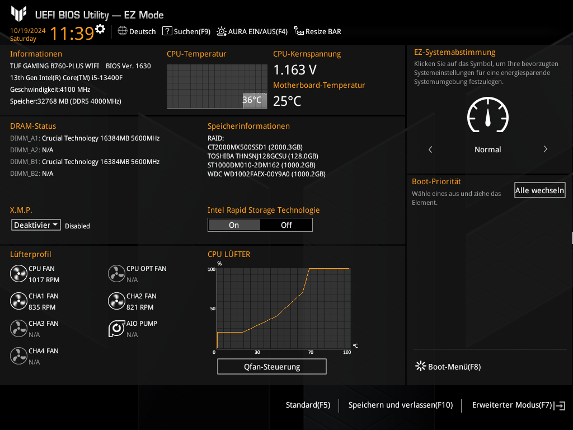
Task: Click the CHA1 FAN icon
Action: click(x=18, y=301)
